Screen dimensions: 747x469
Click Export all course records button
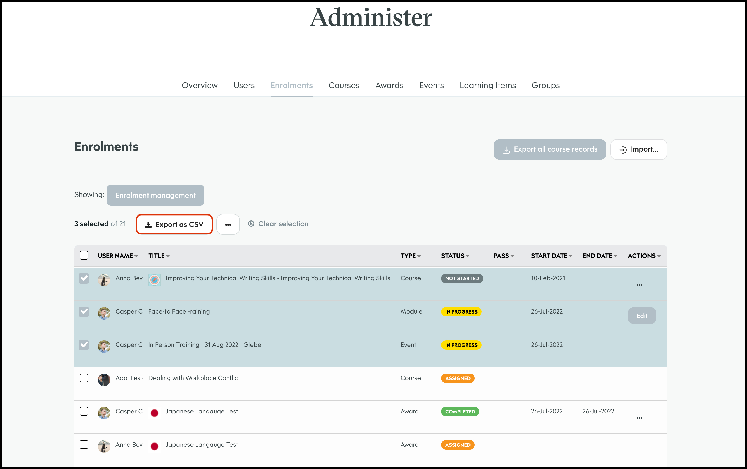(x=549, y=149)
